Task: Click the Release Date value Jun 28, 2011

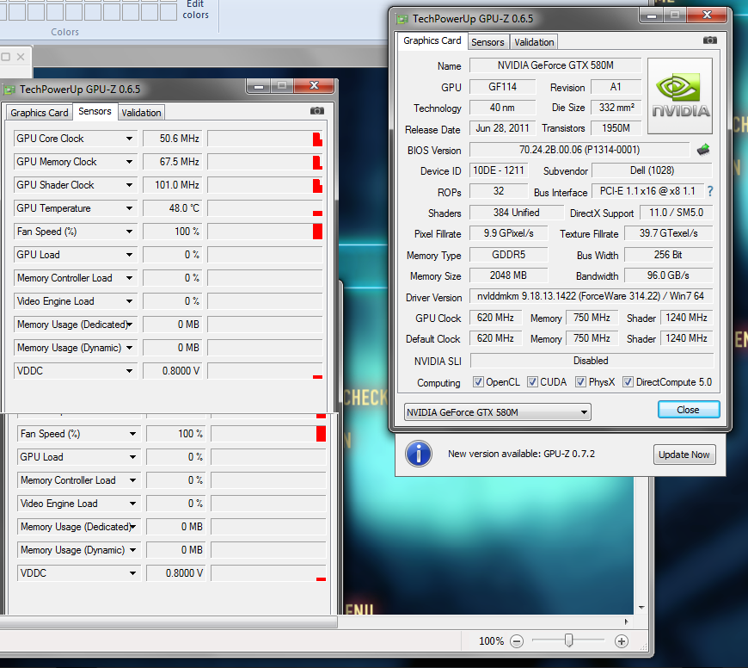Action: (x=502, y=128)
